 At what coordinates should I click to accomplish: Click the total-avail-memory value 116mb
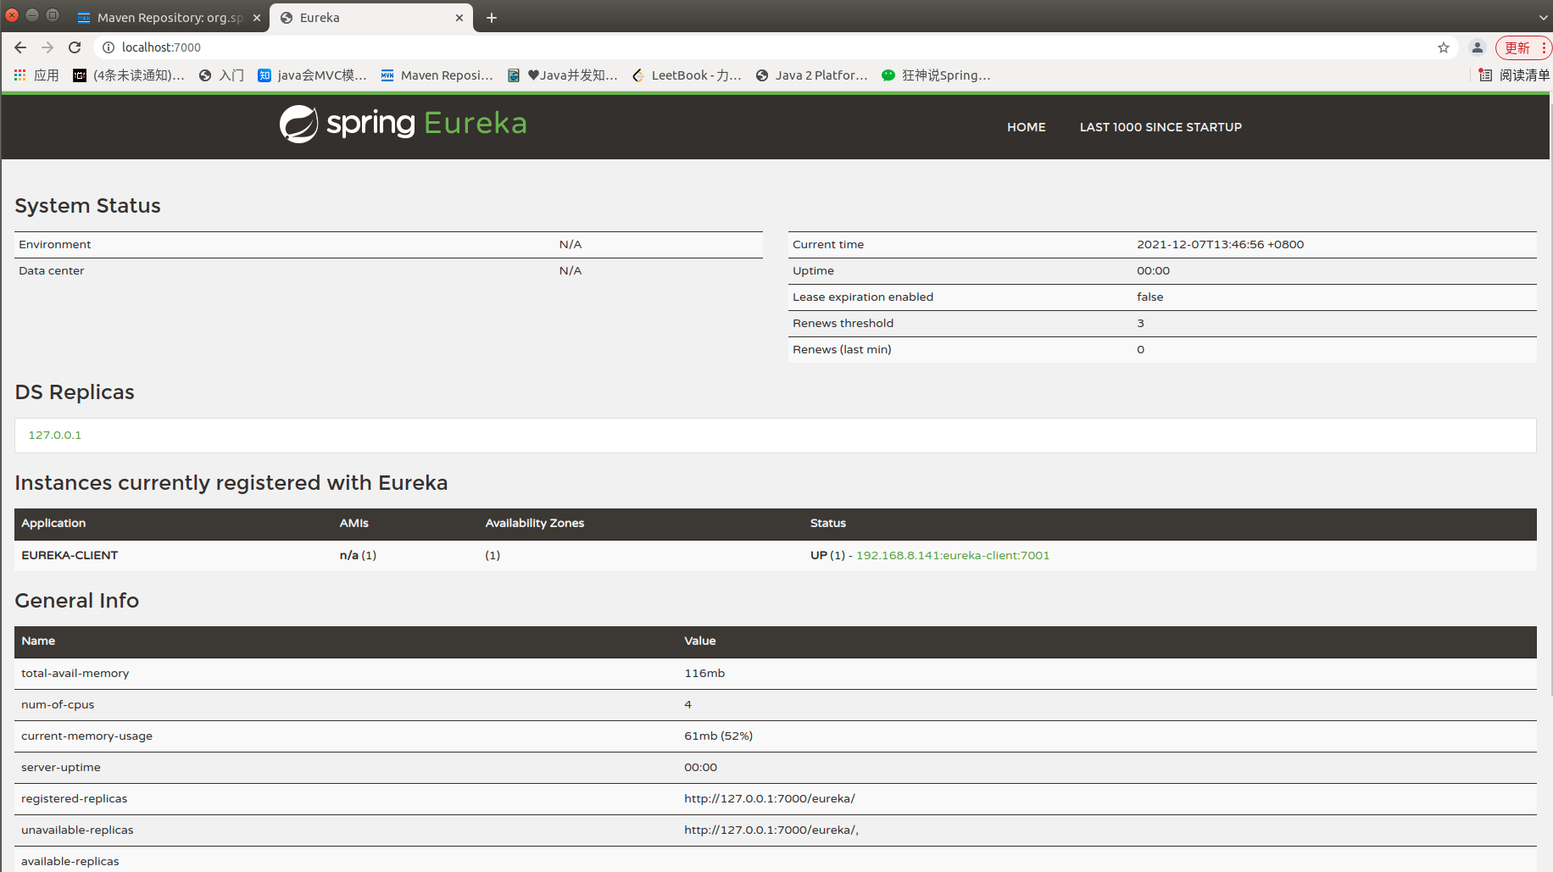pyautogui.click(x=704, y=673)
